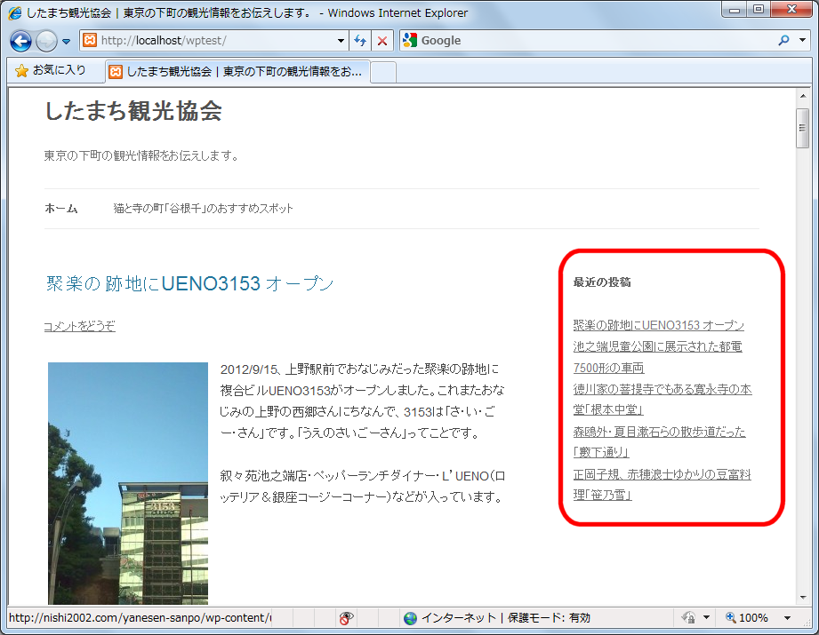This screenshot has width=819, height=635.
Task: Click the scrollbar down arrow
Action: pyautogui.click(x=803, y=598)
